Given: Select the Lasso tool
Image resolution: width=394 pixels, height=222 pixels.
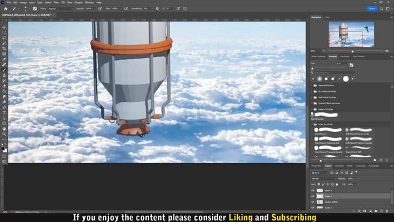Looking at the screenshot, I should (x=4, y=38).
